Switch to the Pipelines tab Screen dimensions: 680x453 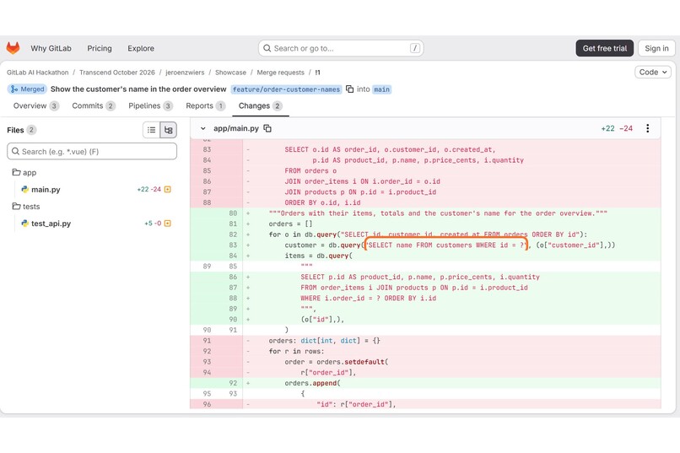(x=150, y=105)
